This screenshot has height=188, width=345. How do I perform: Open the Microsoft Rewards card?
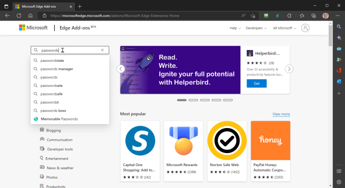point(183,151)
